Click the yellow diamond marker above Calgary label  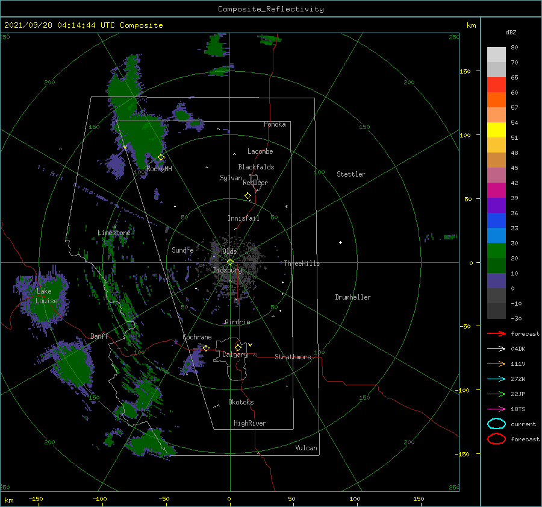[238, 347]
